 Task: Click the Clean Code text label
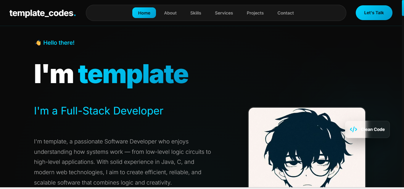click(373, 129)
